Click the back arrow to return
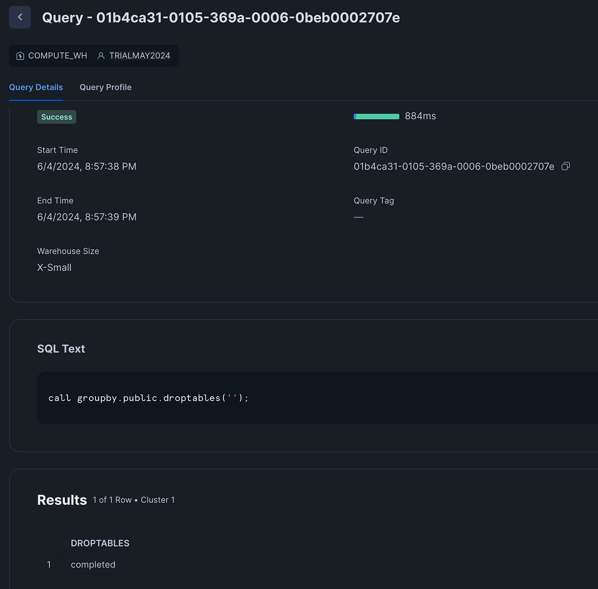Image resolution: width=598 pixels, height=589 pixels. click(20, 17)
